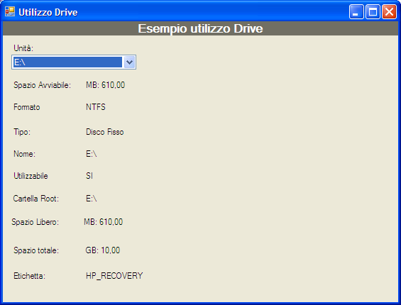Click the Spazio Avviabile MB: 610,00 value
The height and width of the screenshot is (305, 401).
tap(105, 85)
